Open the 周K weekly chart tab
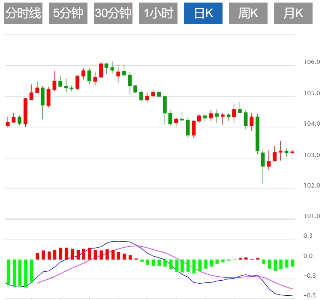Image resolution: width=322 pixels, height=300 pixels. point(248,13)
